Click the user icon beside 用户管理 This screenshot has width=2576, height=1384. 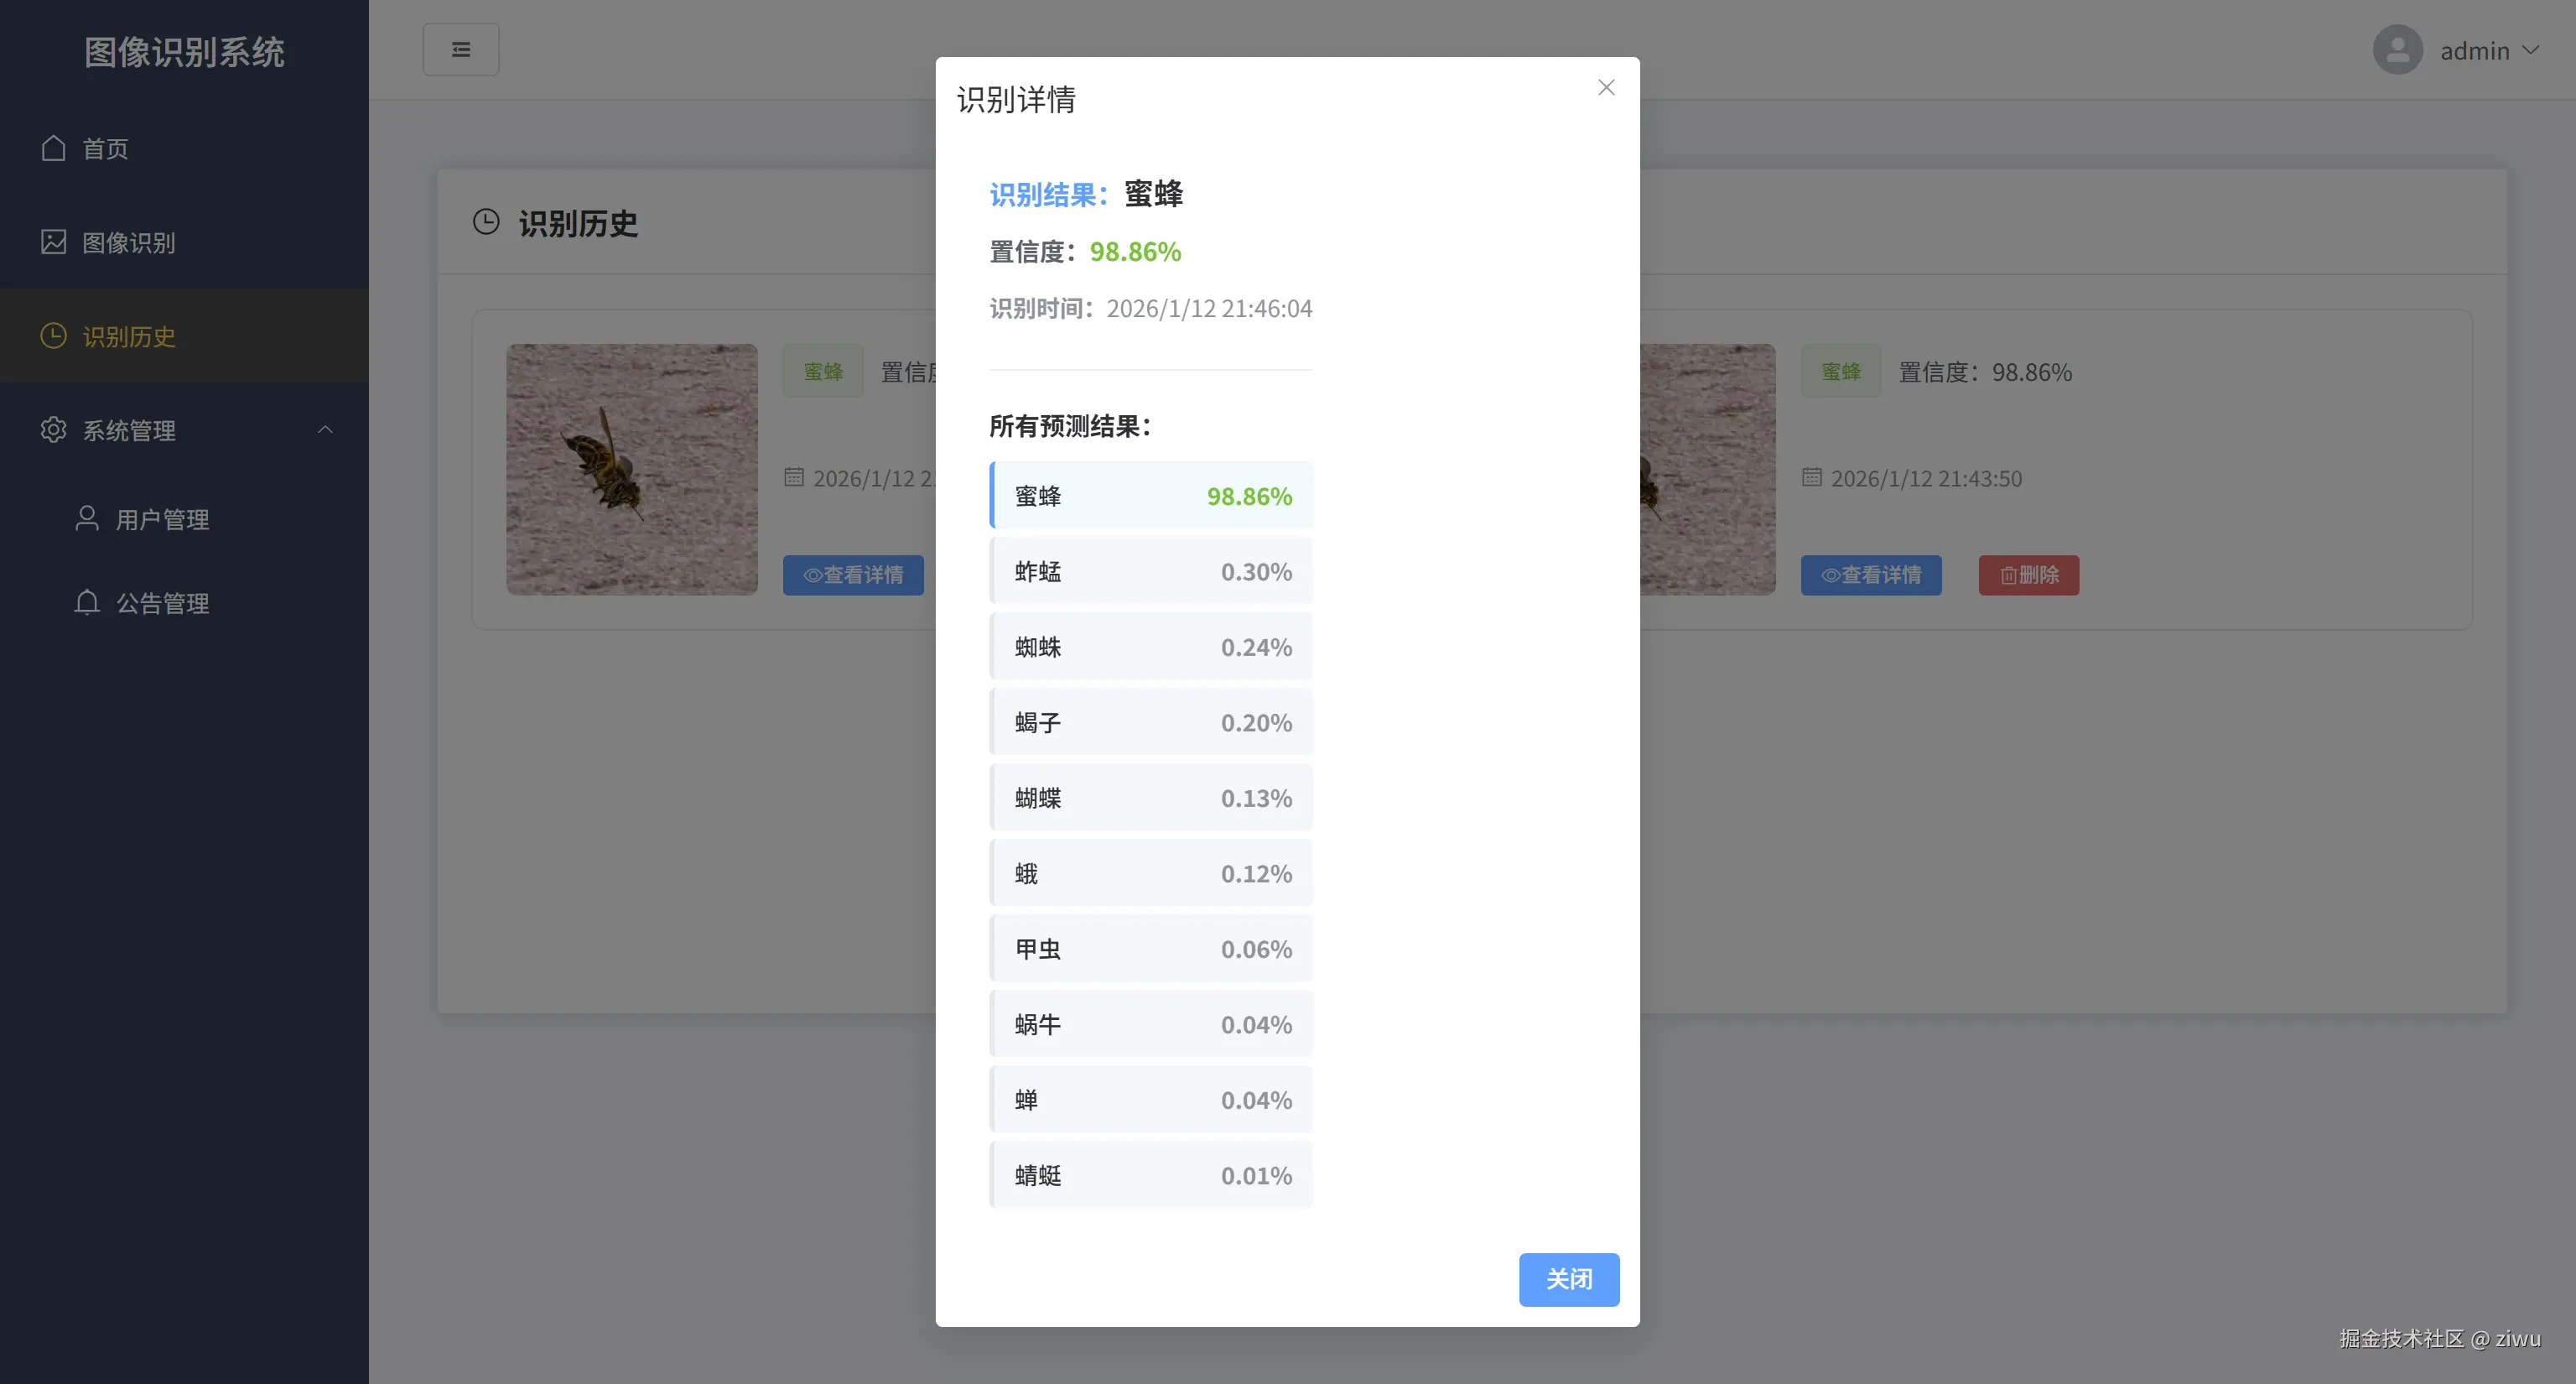[86, 519]
